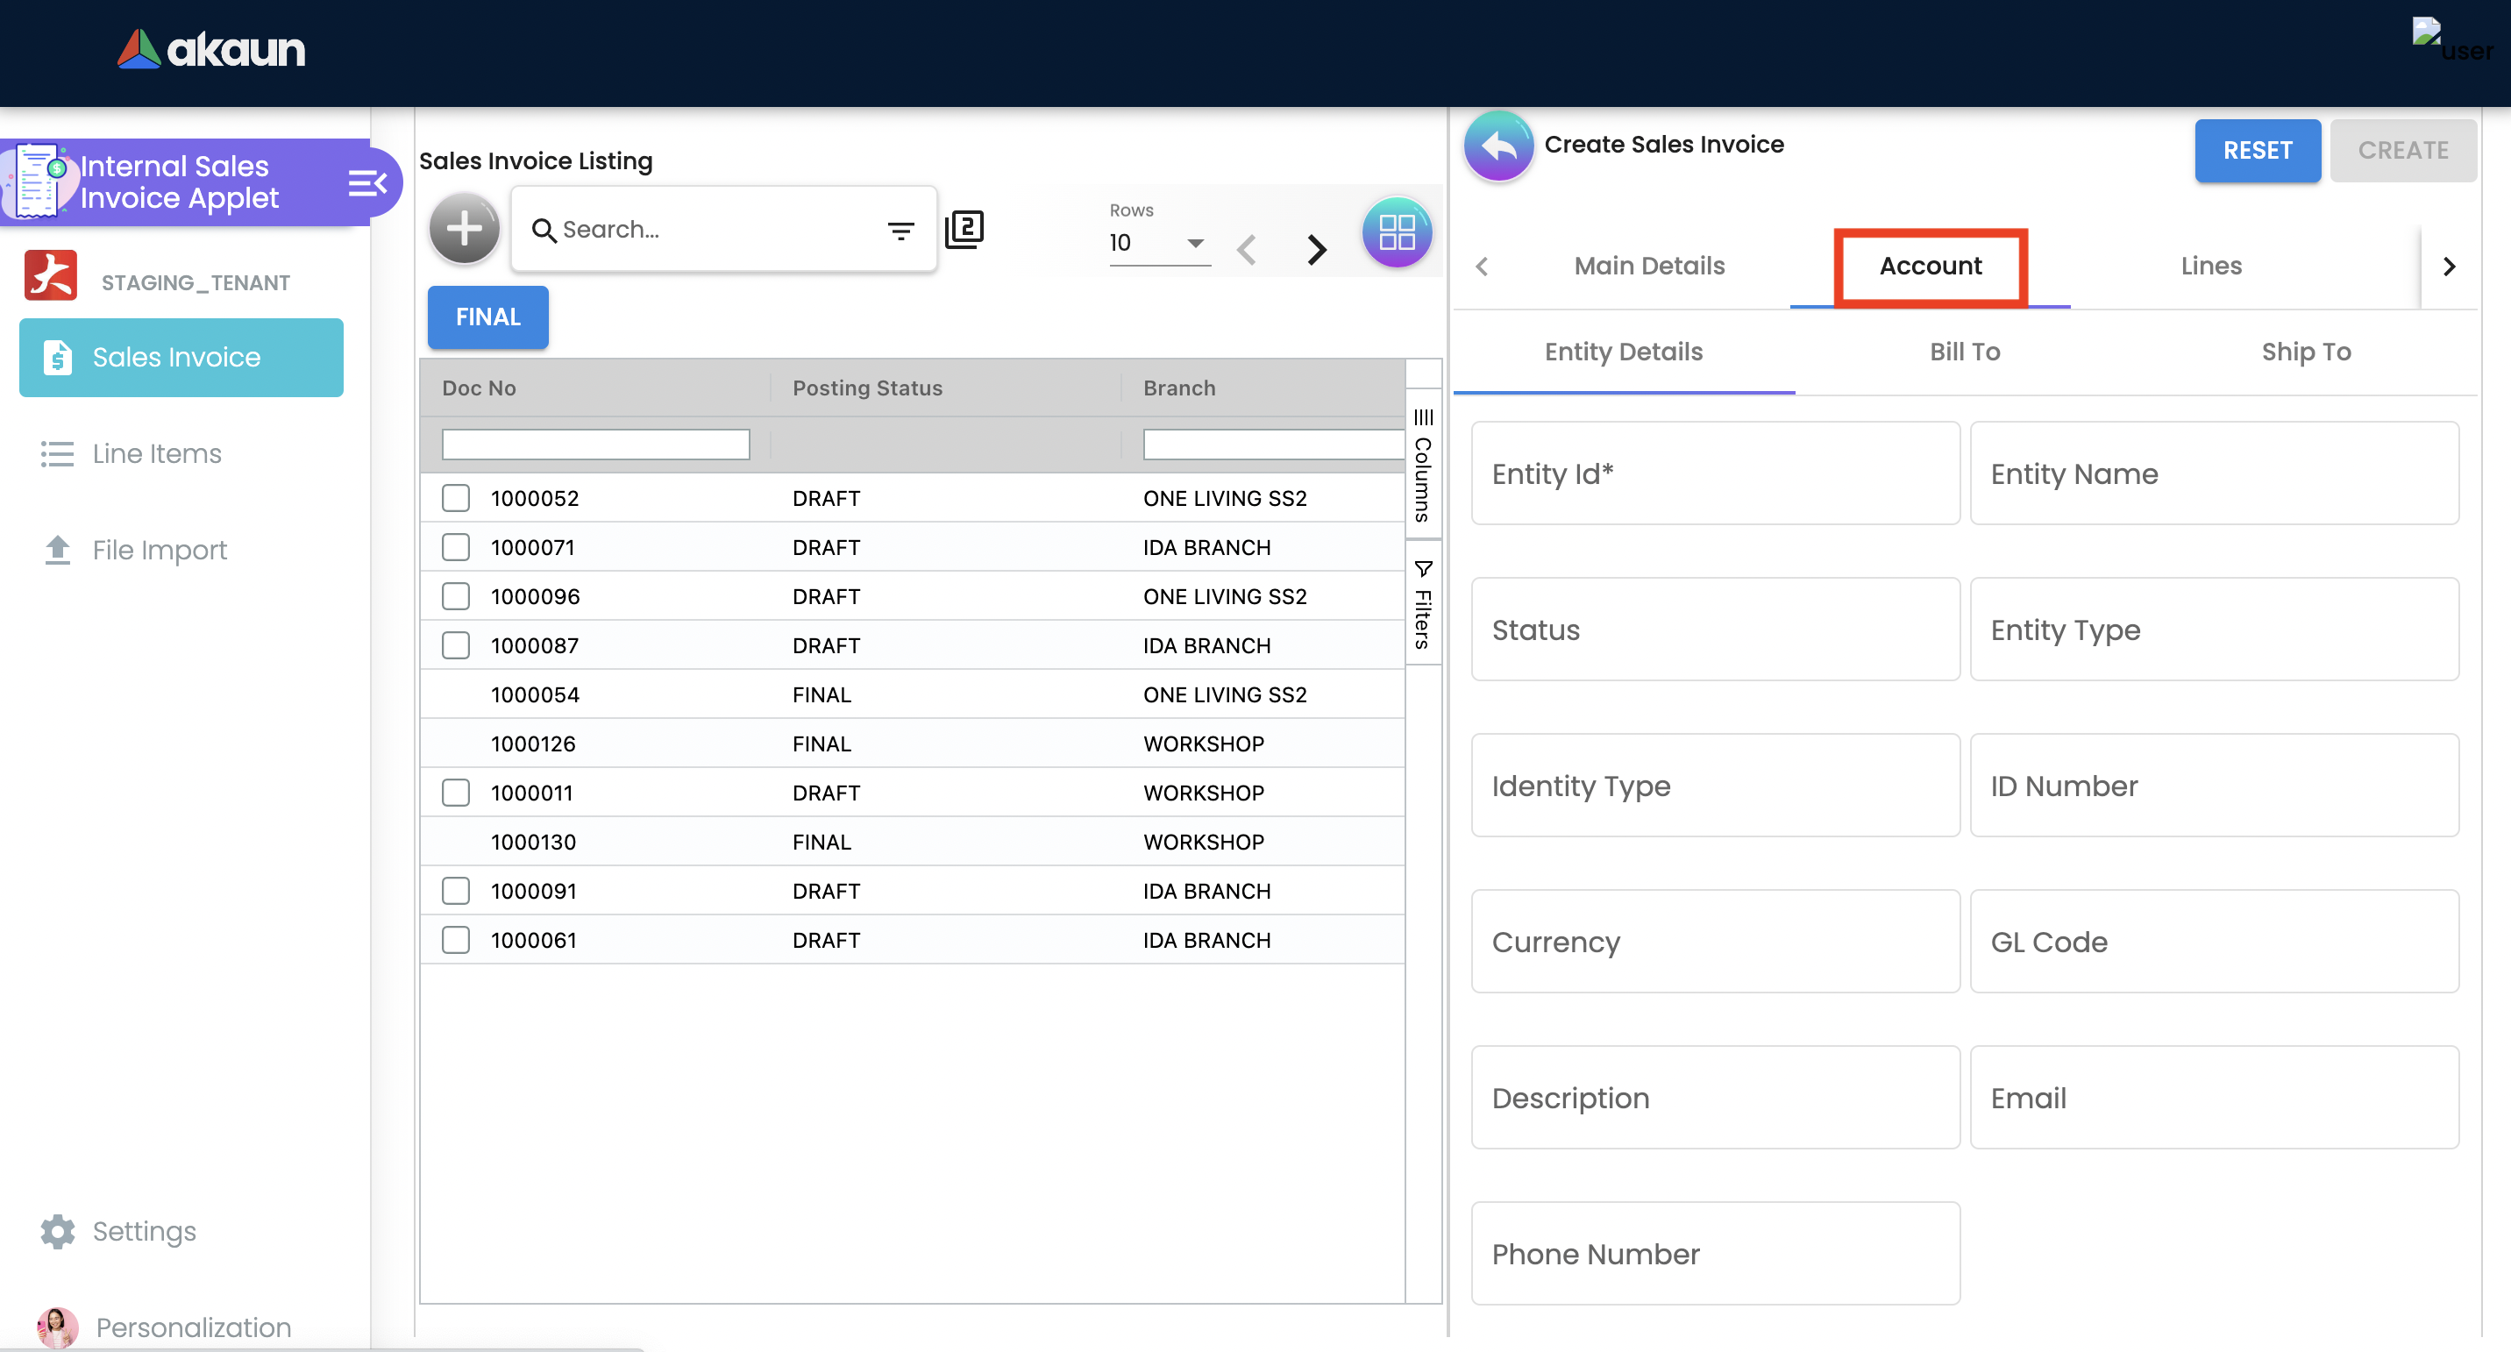Collapse the sidebar menu icon

tap(366, 182)
